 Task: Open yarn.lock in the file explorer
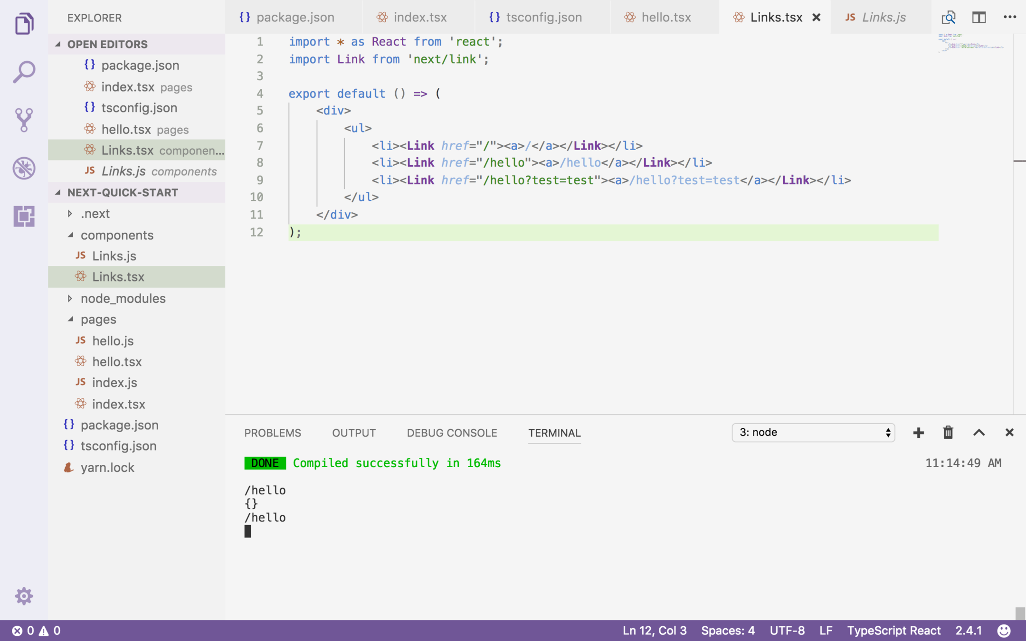click(x=107, y=467)
